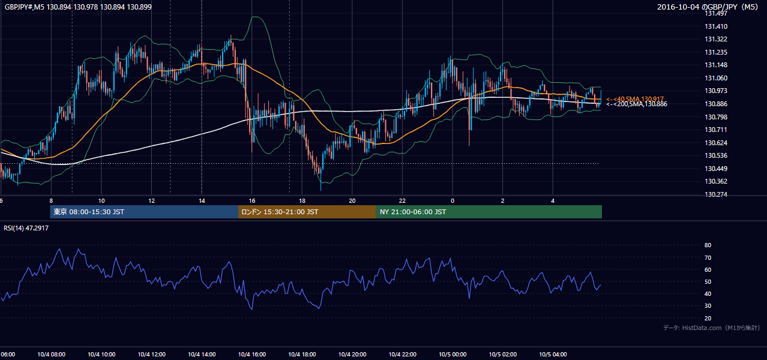Click the 10/4 16:00 bottom time label
The image size is (767, 360).
click(251, 354)
